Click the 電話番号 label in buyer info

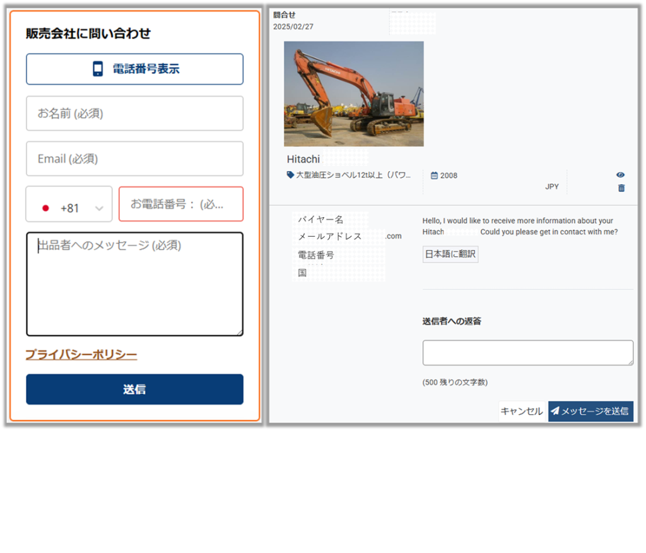(316, 255)
